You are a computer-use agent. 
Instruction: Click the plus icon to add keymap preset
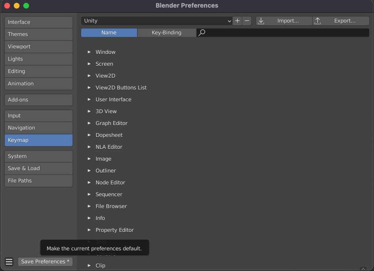point(237,21)
